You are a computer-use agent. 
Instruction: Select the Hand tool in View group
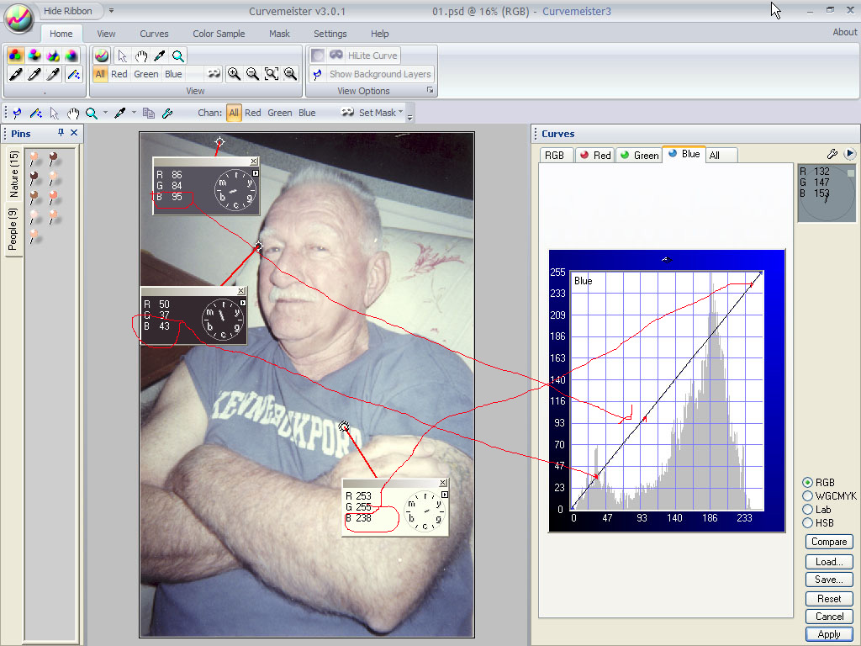(140, 56)
